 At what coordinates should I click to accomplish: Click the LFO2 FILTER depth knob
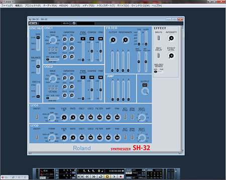(99, 137)
